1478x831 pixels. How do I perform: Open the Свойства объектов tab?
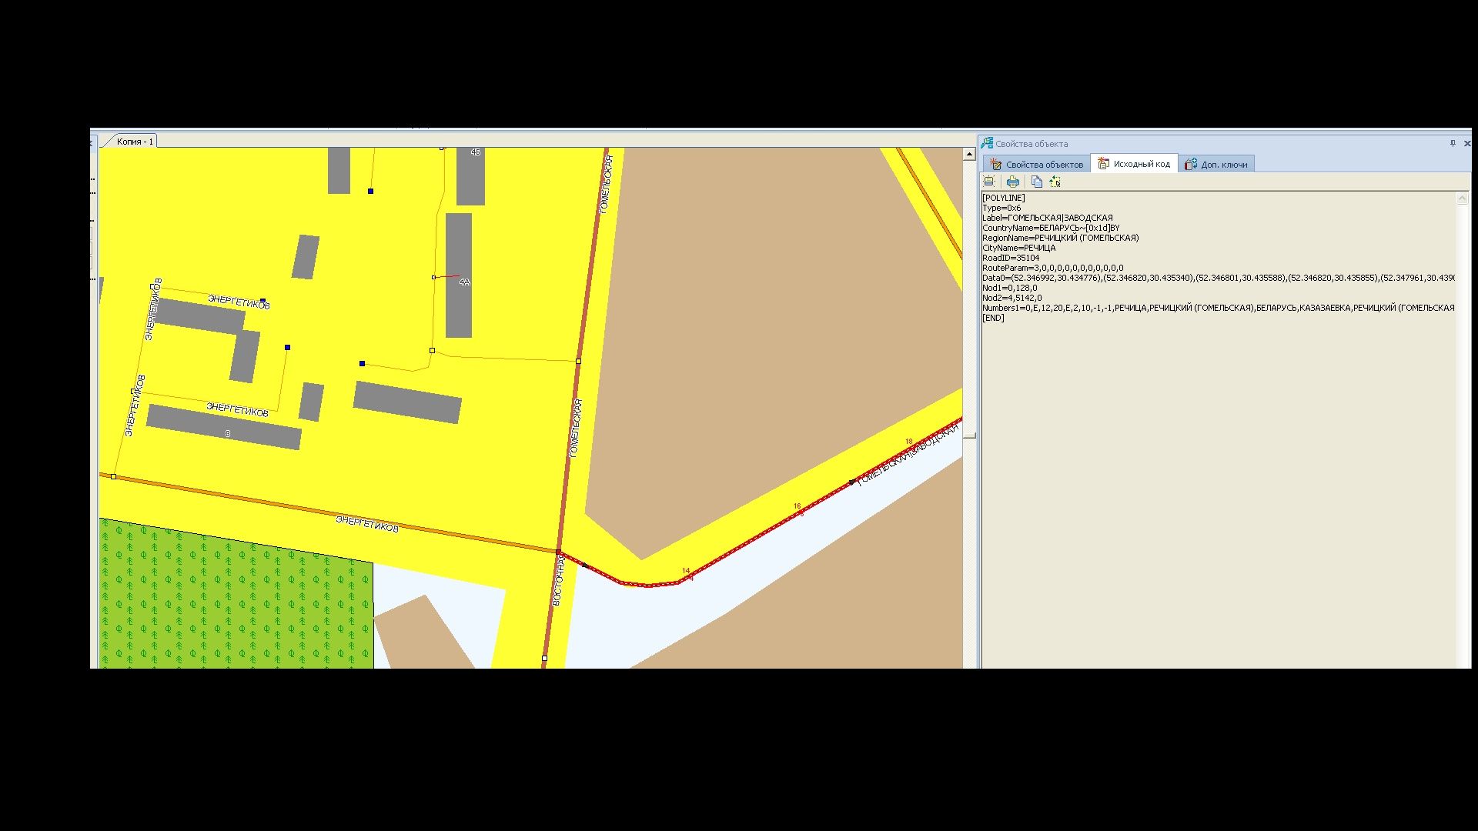(1036, 164)
